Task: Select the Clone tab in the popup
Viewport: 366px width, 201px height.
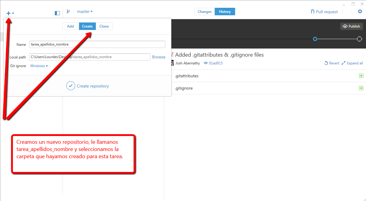Action: pos(104,26)
